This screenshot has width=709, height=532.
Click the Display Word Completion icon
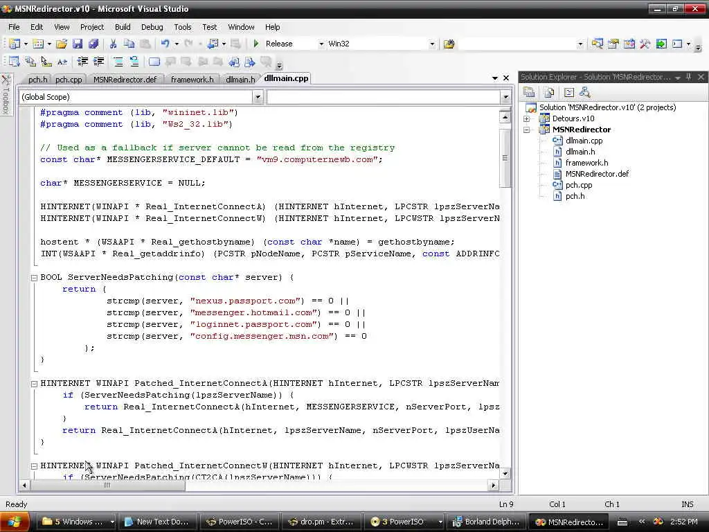pos(62,62)
